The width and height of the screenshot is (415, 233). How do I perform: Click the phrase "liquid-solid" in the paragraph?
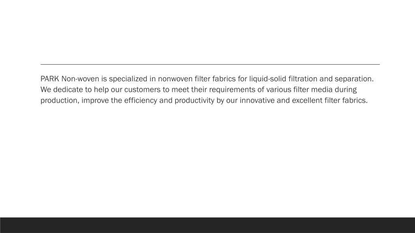tap(267, 79)
